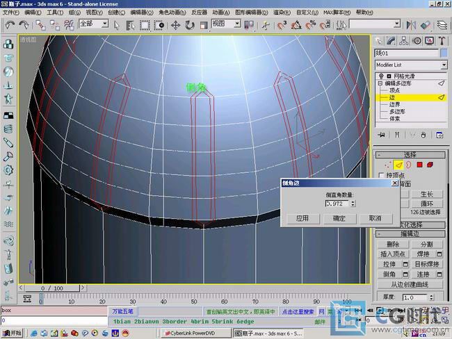The height and width of the screenshot is (339, 452).
Task: Pick the Select Object arrow tool
Action: pyautogui.click(x=116, y=25)
